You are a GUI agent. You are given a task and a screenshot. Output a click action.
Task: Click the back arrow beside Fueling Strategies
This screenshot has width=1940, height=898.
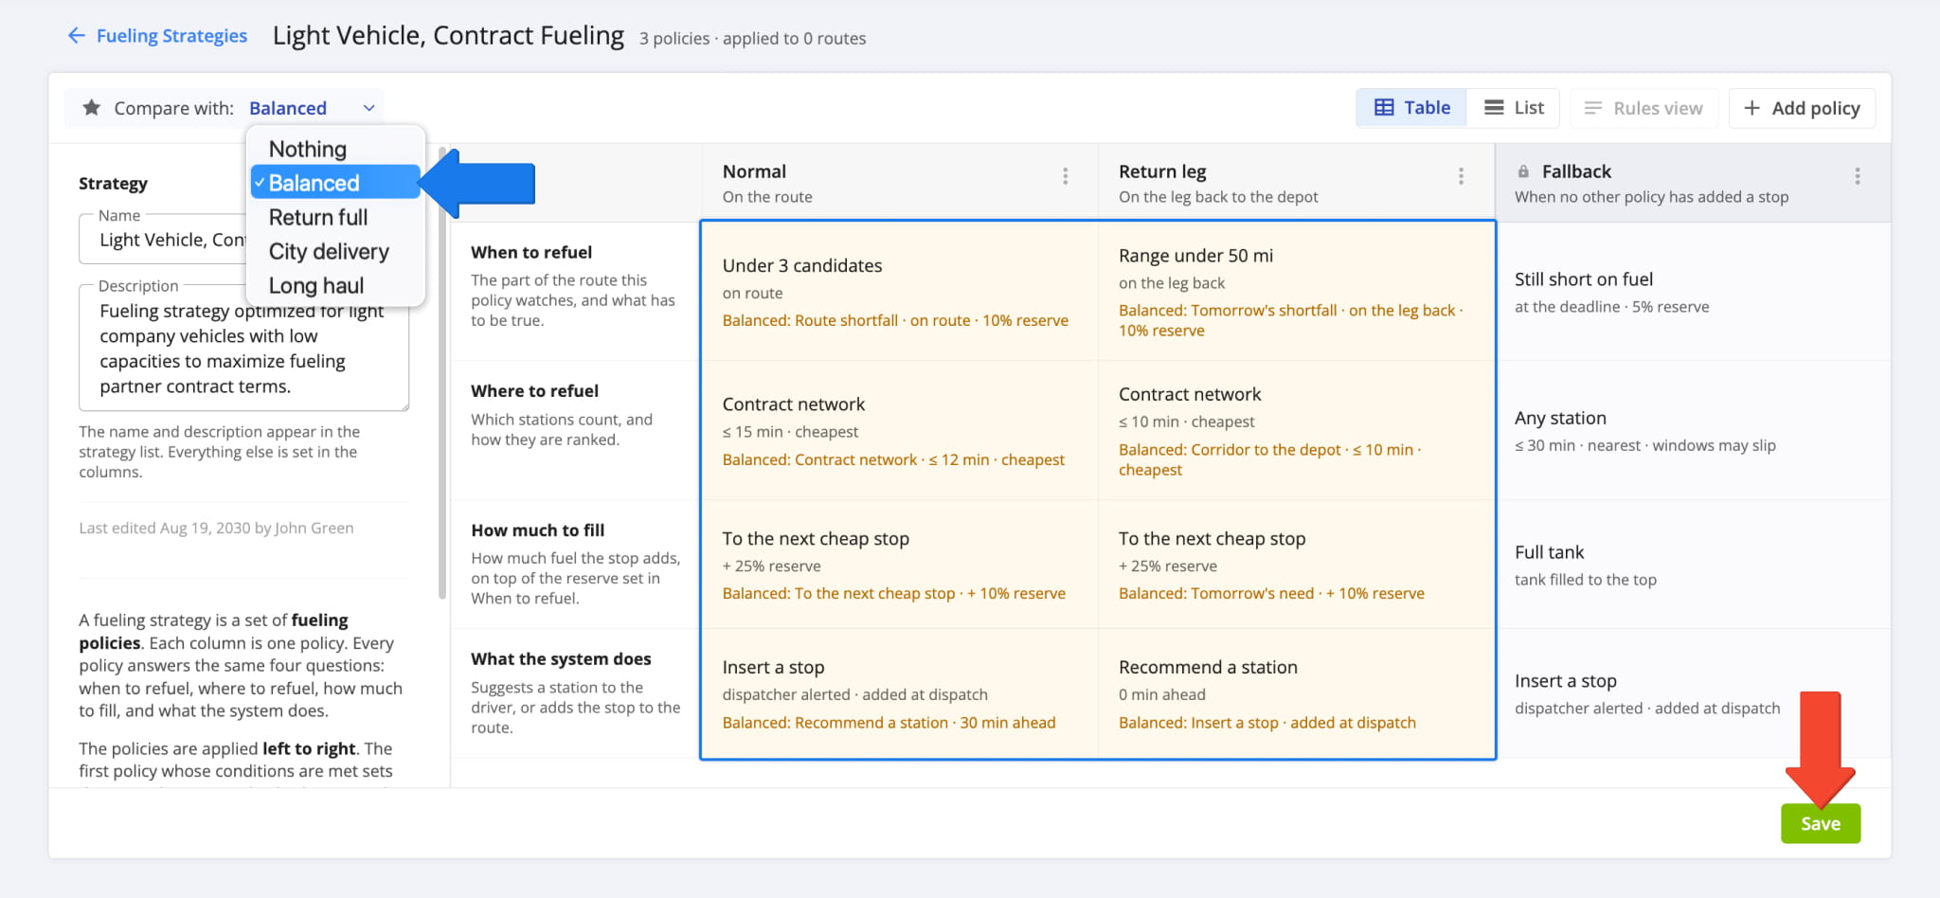click(77, 36)
